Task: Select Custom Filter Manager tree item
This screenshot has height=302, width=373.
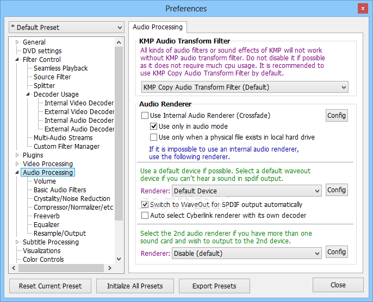Action: pos(66,146)
